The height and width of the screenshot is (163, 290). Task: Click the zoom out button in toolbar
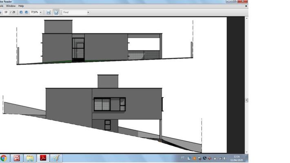pyautogui.click(x=21, y=12)
